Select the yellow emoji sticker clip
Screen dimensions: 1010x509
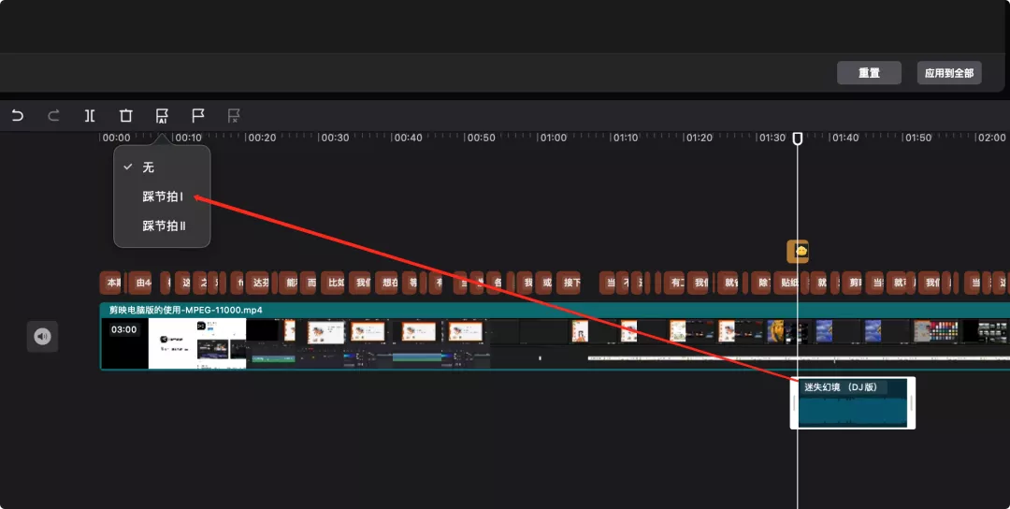798,251
